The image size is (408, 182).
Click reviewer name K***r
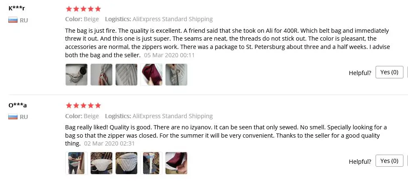tap(17, 8)
